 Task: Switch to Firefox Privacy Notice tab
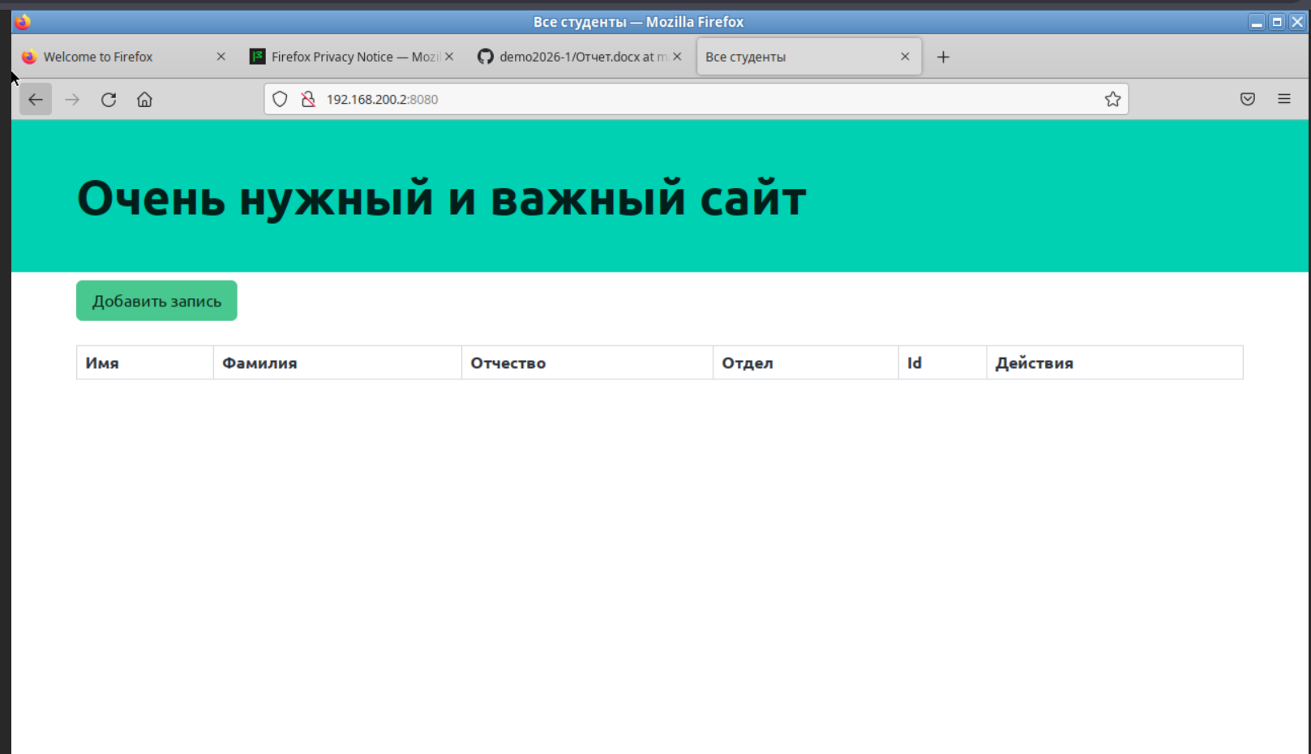345,58
